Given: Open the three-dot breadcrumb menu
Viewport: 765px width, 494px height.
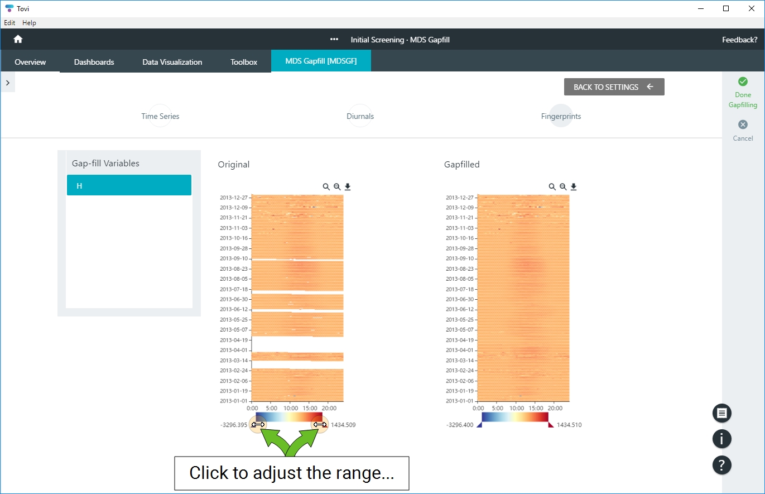Looking at the screenshot, I should point(334,40).
